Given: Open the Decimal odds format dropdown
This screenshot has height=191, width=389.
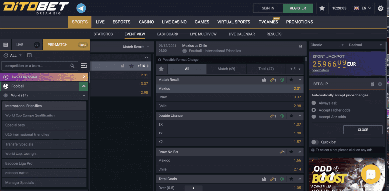Looking at the screenshot, I should point(366,45).
